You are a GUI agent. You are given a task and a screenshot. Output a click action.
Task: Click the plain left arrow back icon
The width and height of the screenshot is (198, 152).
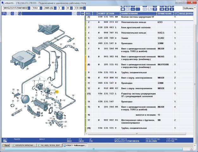[x=171, y=9]
